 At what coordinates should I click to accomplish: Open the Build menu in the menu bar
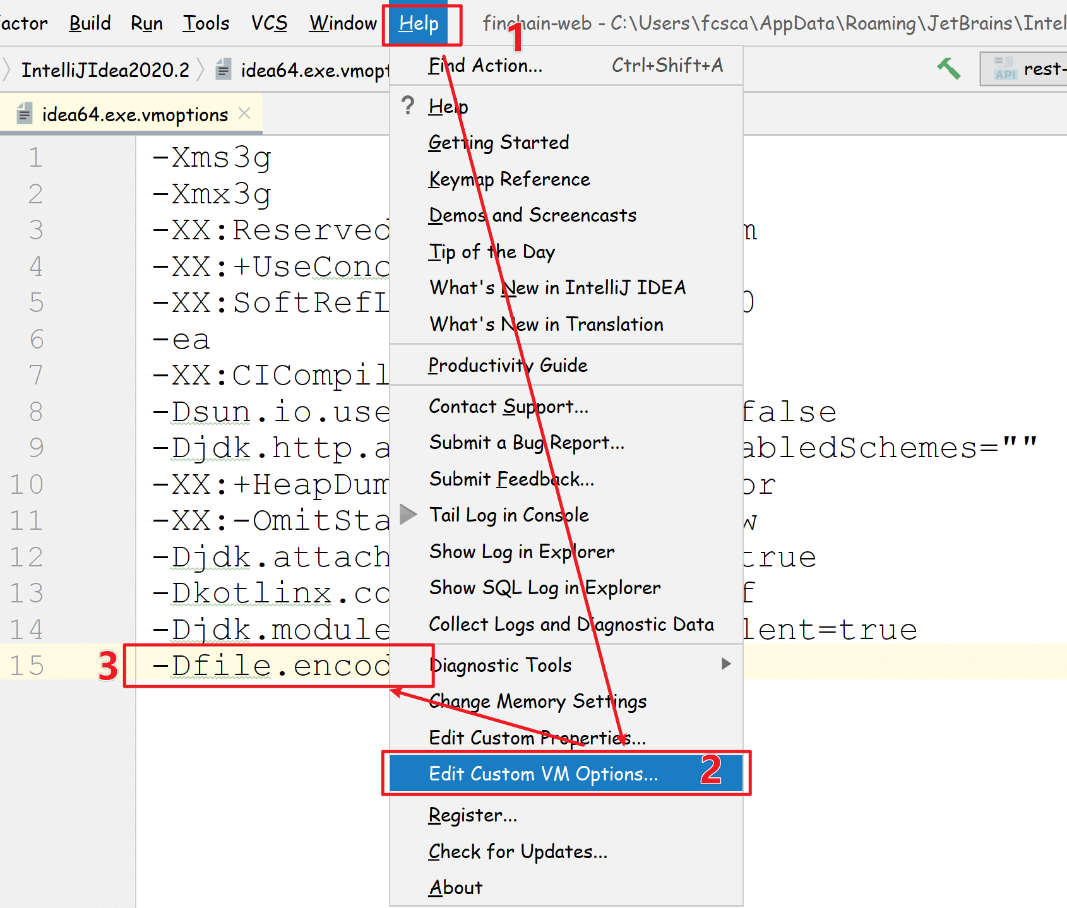pos(90,23)
